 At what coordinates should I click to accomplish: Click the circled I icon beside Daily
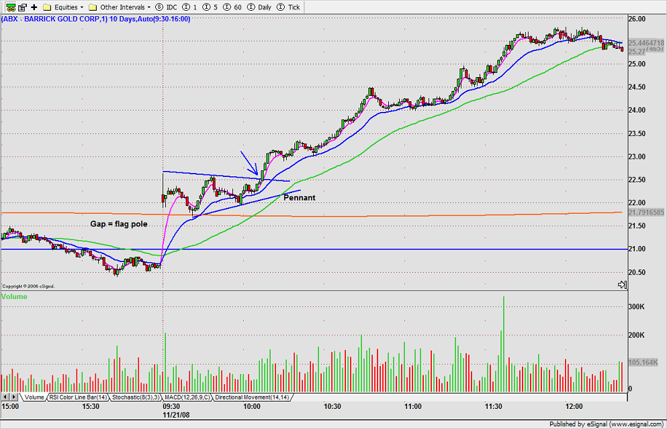251,7
